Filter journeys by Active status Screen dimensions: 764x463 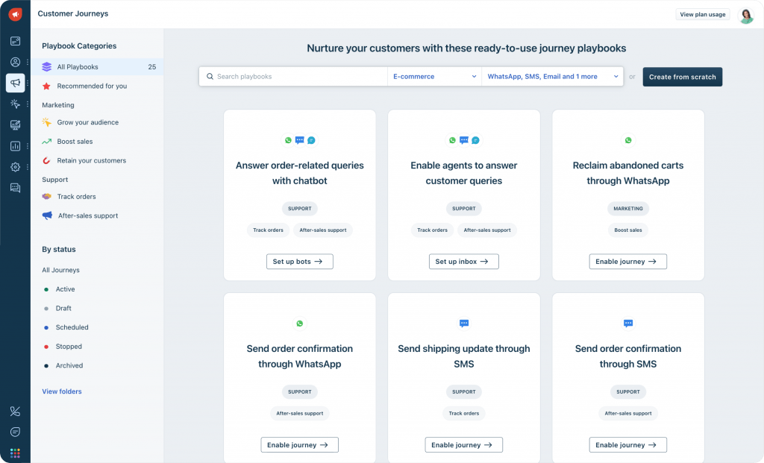65,289
